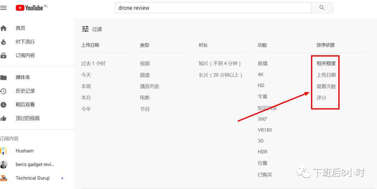
Task: Filter by VR180 feature
Action: pos(265,130)
